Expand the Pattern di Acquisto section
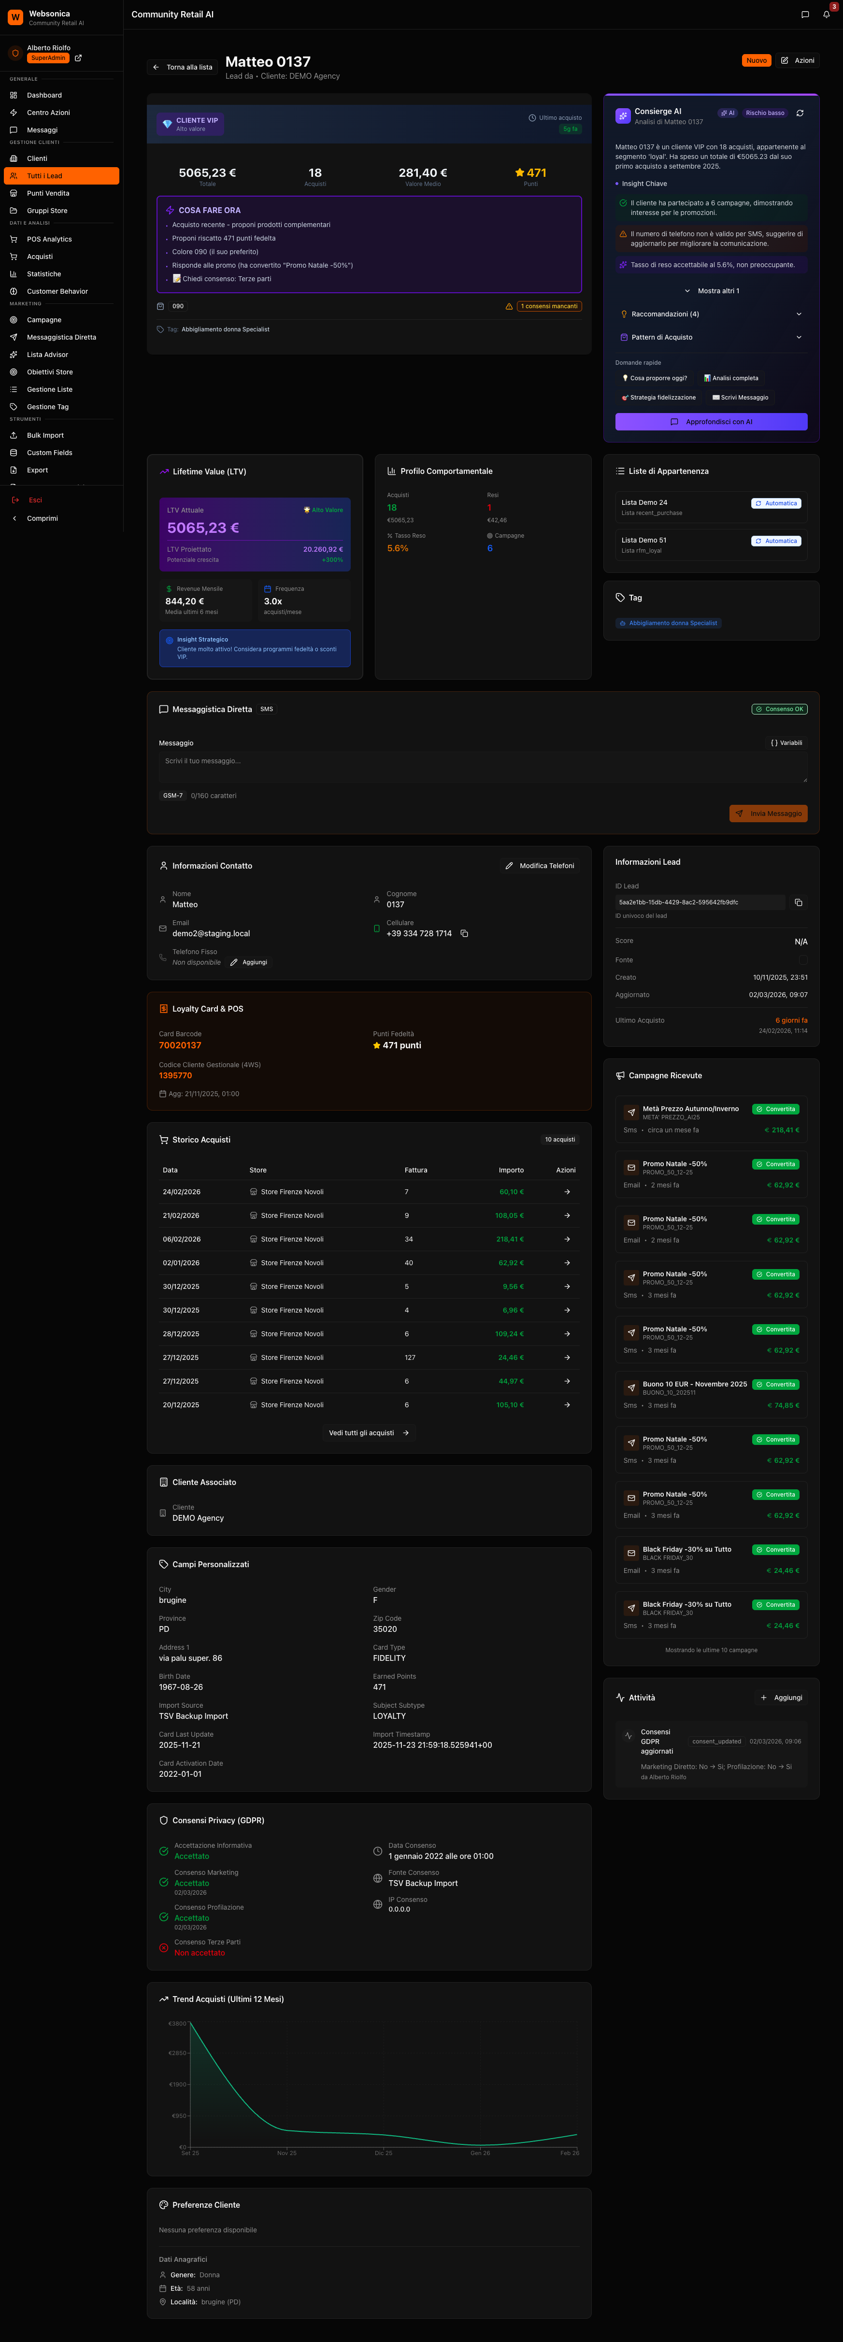Screen dimensions: 843x2342 point(710,337)
